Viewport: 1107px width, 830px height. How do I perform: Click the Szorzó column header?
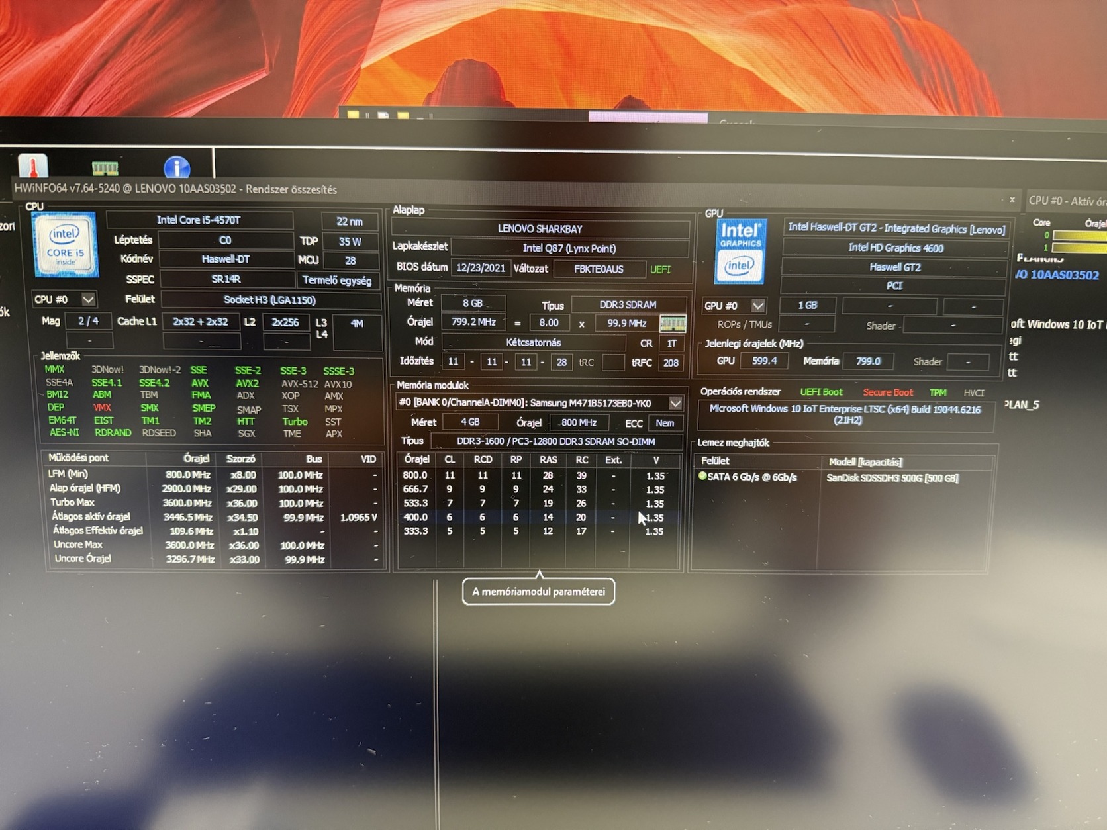click(240, 459)
